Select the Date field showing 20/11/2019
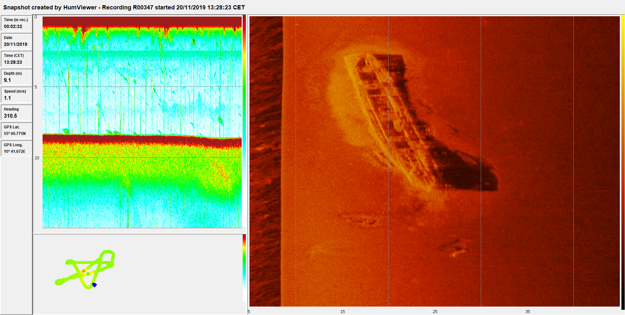Image resolution: width=625 pixels, height=315 pixels. [x=16, y=41]
